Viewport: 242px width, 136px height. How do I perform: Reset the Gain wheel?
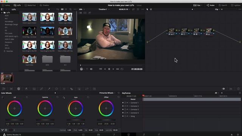pos(88,97)
